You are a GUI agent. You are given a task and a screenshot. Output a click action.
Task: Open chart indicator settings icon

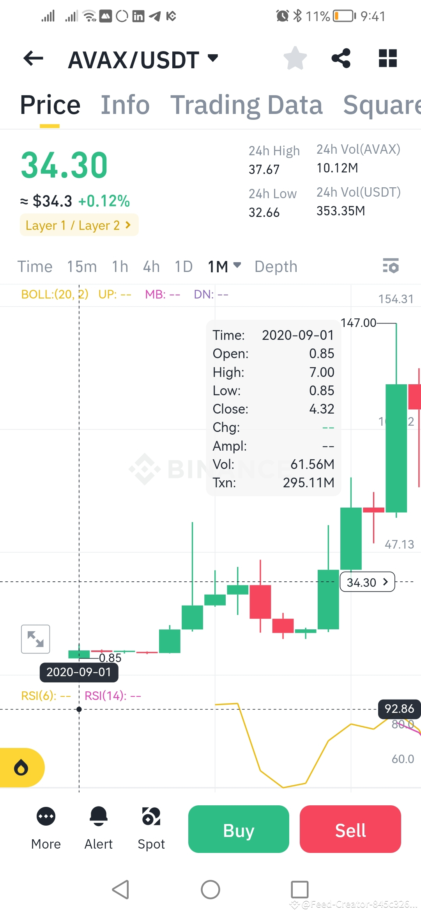390,266
